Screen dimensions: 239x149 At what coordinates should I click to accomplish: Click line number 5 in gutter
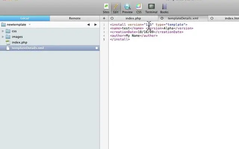tap(104, 39)
